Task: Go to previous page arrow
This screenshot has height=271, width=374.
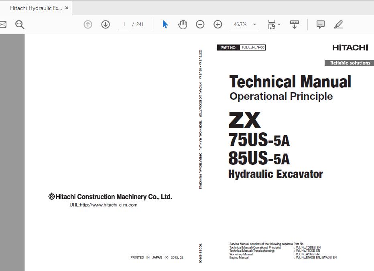Action: point(88,24)
